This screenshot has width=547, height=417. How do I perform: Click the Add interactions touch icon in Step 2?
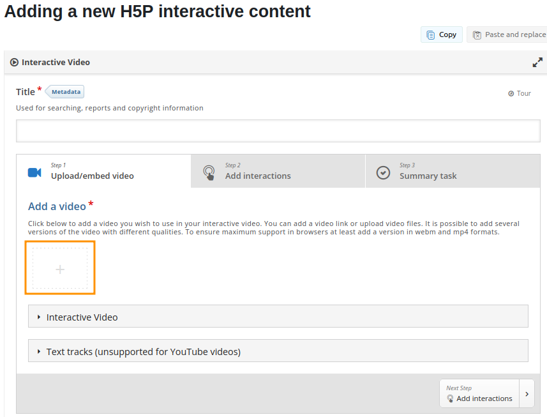pos(209,172)
